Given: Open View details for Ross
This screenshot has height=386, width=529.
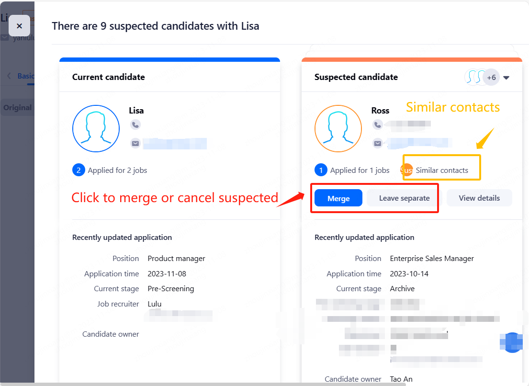Looking at the screenshot, I should pyautogui.click(x=479, y=198).
